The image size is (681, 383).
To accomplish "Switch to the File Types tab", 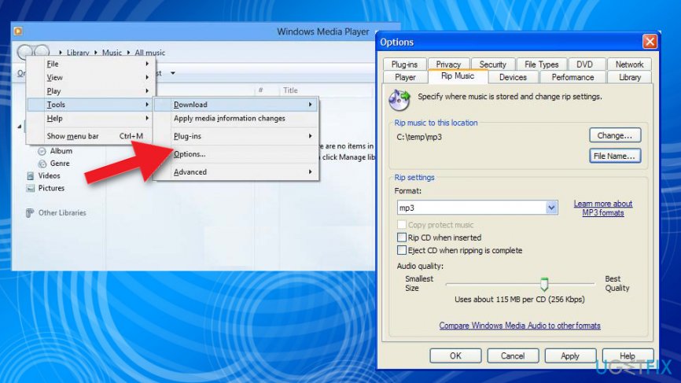I will coord(542,64).
